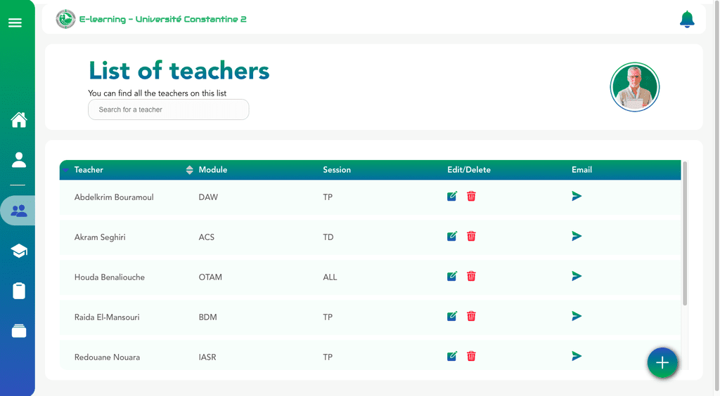Screen dimensions: 720x396
Task: Send email to Akram Seghiri
Action: click(577, 236)
